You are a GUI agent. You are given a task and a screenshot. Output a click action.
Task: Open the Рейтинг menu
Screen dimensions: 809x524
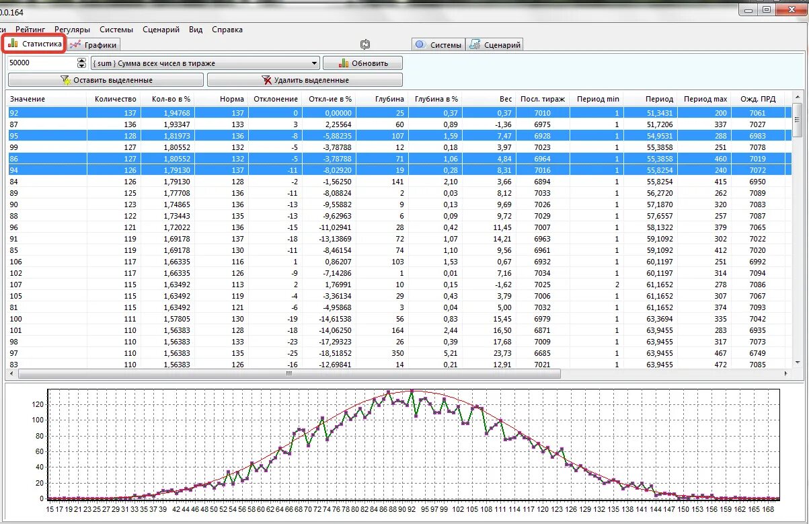click(x=30, y=30)
